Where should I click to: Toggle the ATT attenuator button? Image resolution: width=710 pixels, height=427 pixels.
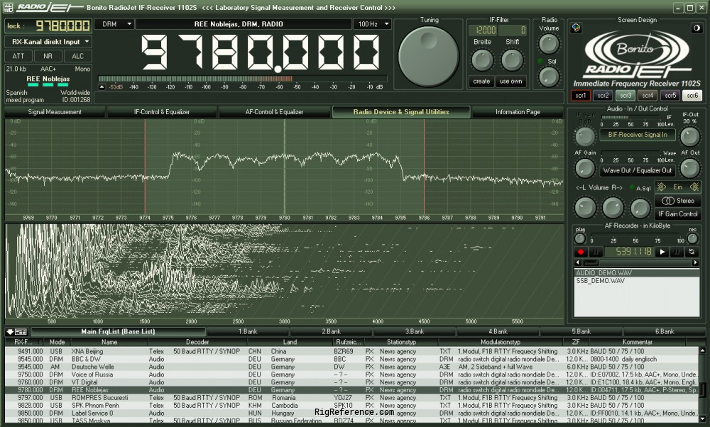point(18,56)
